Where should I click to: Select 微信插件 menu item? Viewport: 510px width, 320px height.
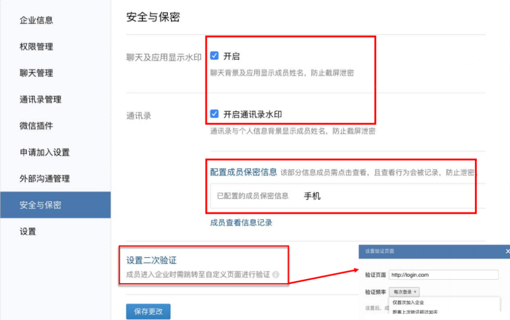point(36,126)
